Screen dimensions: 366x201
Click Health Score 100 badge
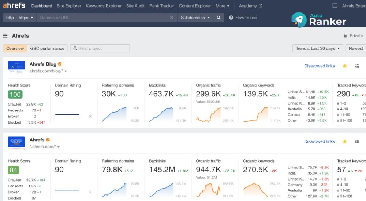[15, 94]
